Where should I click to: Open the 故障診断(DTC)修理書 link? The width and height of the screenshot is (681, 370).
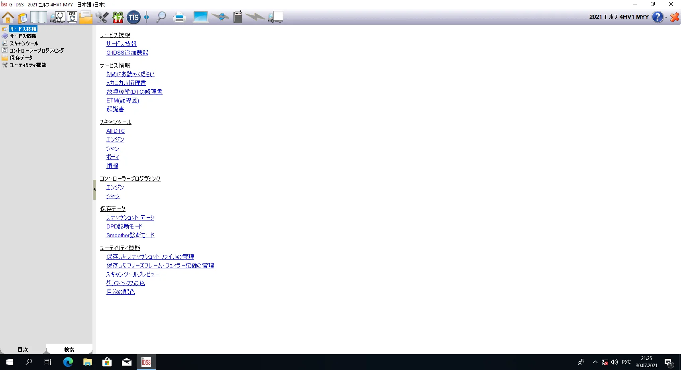click(134, 92)
